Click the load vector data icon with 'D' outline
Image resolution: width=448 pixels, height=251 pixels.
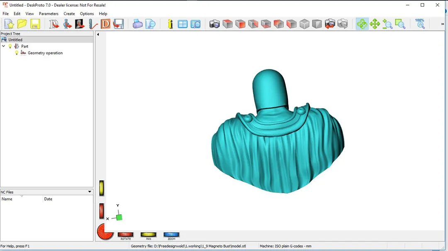[54, 24]
